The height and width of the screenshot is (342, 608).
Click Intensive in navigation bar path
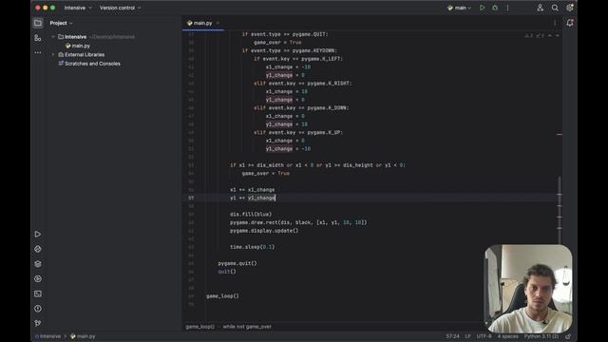48,336
